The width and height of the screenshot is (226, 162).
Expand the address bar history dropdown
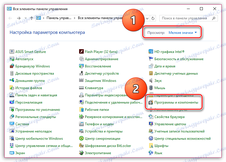click(x=147, y=19)
